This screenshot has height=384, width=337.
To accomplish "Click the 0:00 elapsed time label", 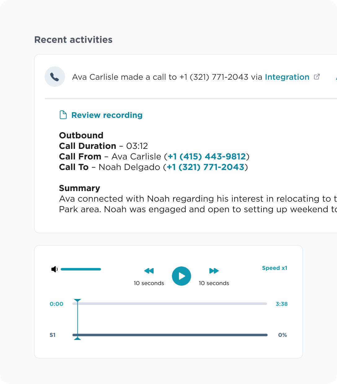I will click(56, 304).
